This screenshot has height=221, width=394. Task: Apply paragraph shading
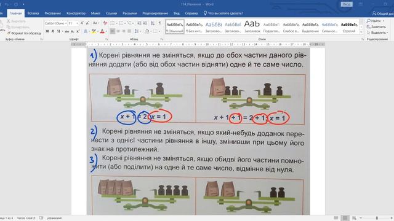point(147,31)
